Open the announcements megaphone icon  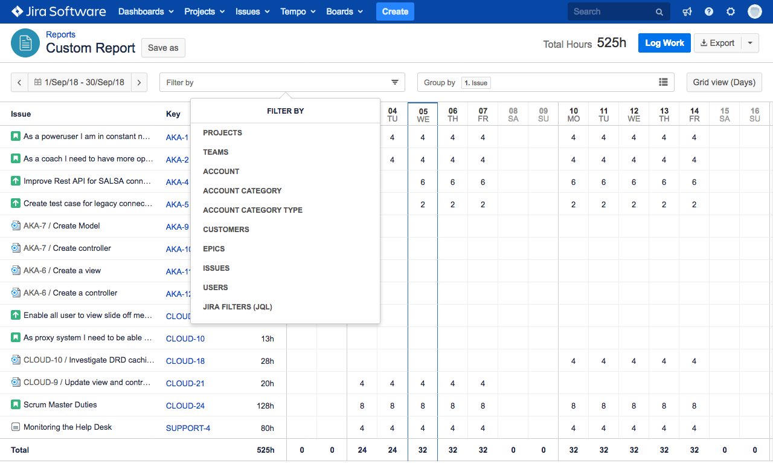click(687, 11)
